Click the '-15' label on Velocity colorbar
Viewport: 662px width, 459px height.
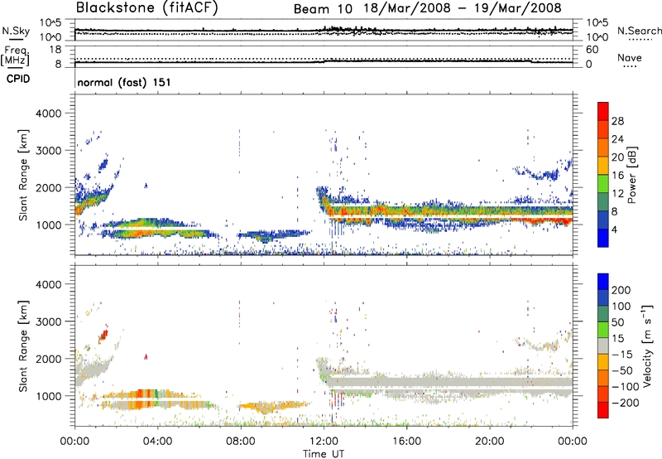(622, 355)
